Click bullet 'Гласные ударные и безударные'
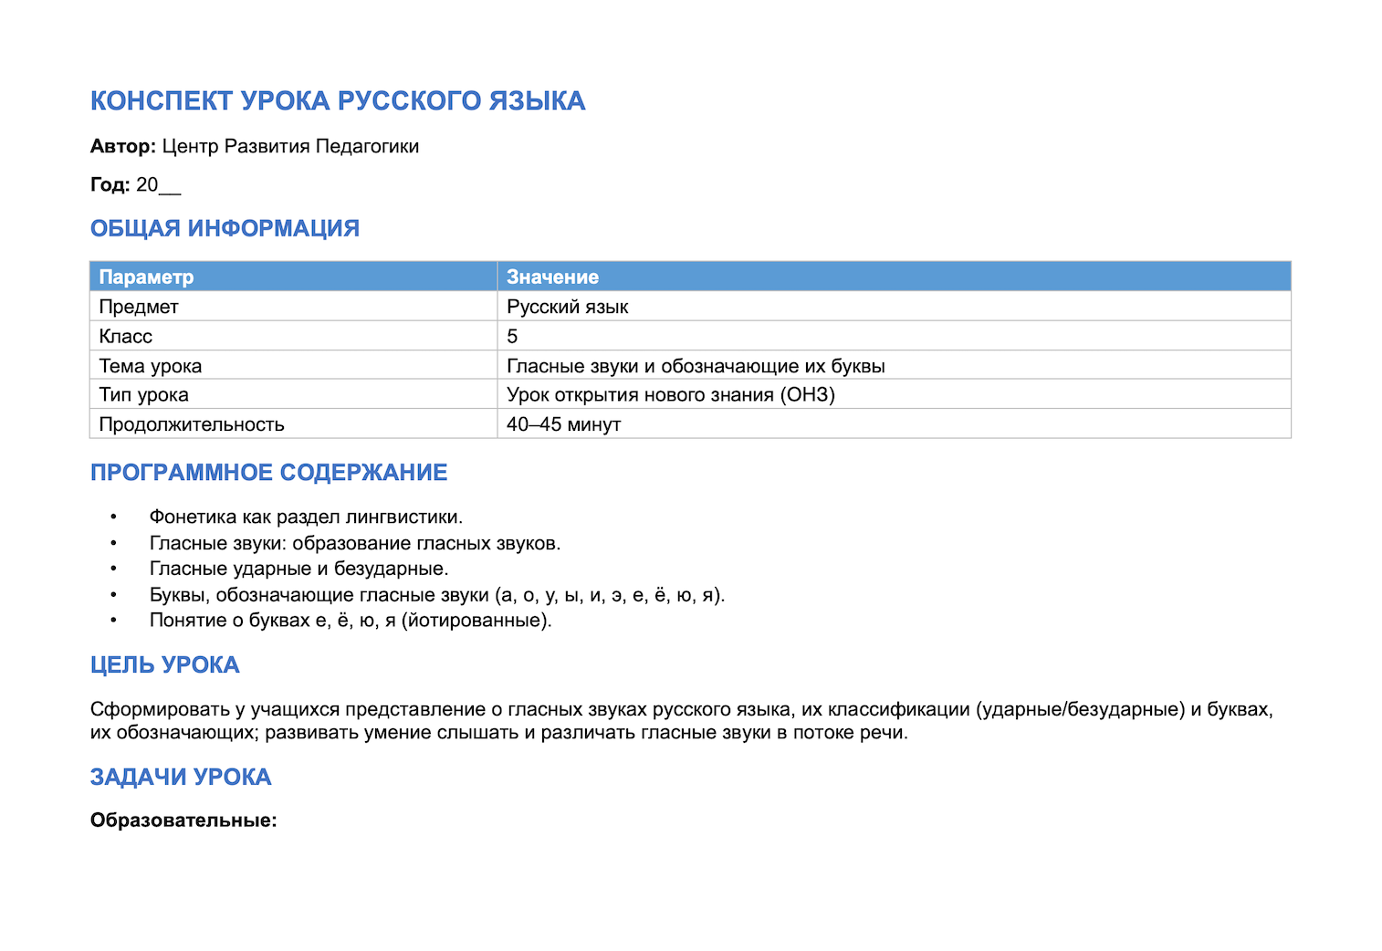 298,569
